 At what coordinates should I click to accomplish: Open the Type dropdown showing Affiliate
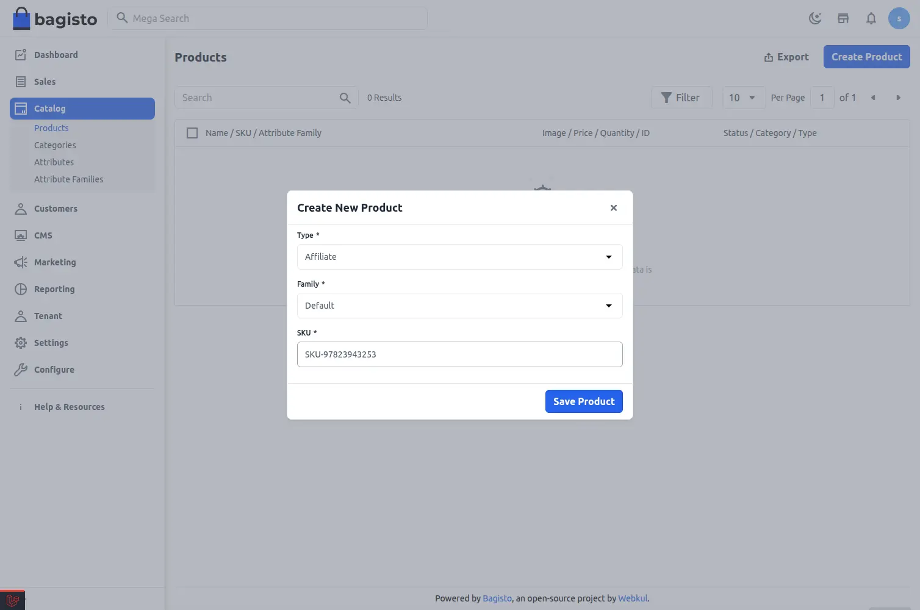point(460,257)
